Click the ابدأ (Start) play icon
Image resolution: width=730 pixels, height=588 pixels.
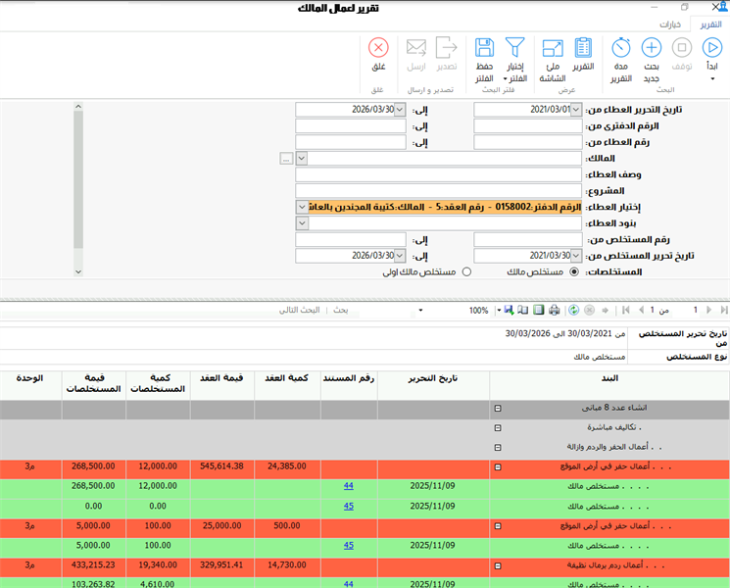pyautogui.click(x=712, y=47)
